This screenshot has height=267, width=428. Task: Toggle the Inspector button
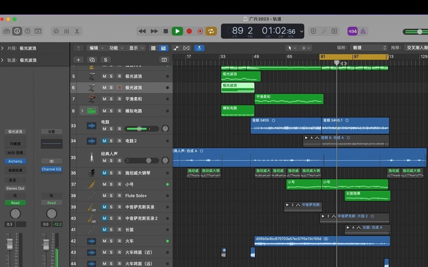coord(17,31)
